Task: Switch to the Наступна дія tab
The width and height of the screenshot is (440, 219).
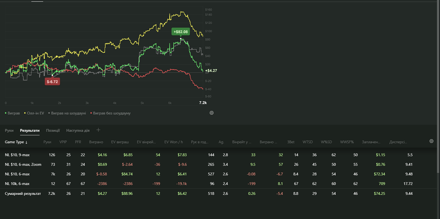Action: tap(78, 131)
